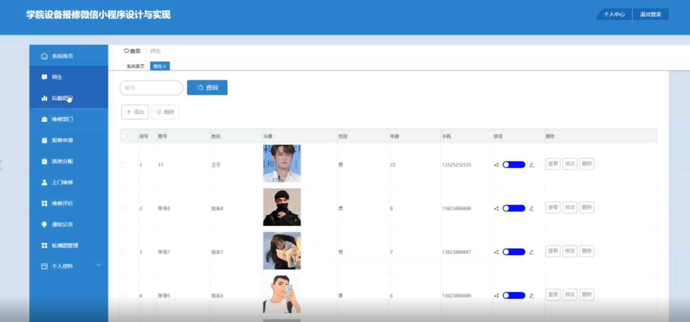
Task: Click 修改 for the 姓名7 row
Action: 570,251
